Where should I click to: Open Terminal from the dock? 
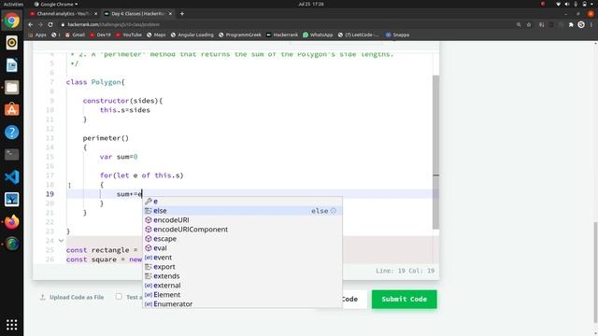11,154
